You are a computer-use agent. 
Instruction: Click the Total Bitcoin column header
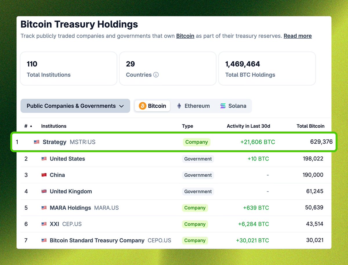tap(311, 126)
